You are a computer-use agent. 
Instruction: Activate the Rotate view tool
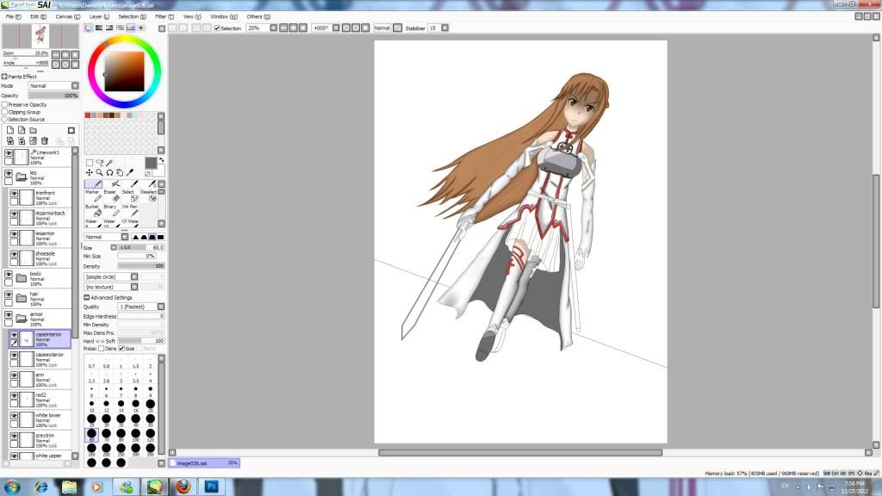click(109, 172)
